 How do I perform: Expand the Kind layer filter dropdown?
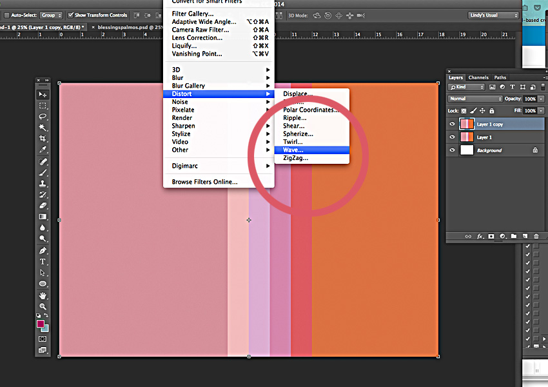467,87
